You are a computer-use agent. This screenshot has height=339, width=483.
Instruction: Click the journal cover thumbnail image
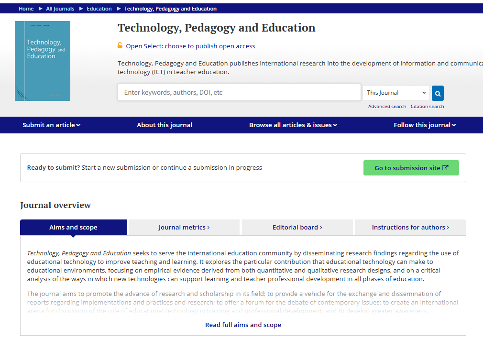coord(43,61)
